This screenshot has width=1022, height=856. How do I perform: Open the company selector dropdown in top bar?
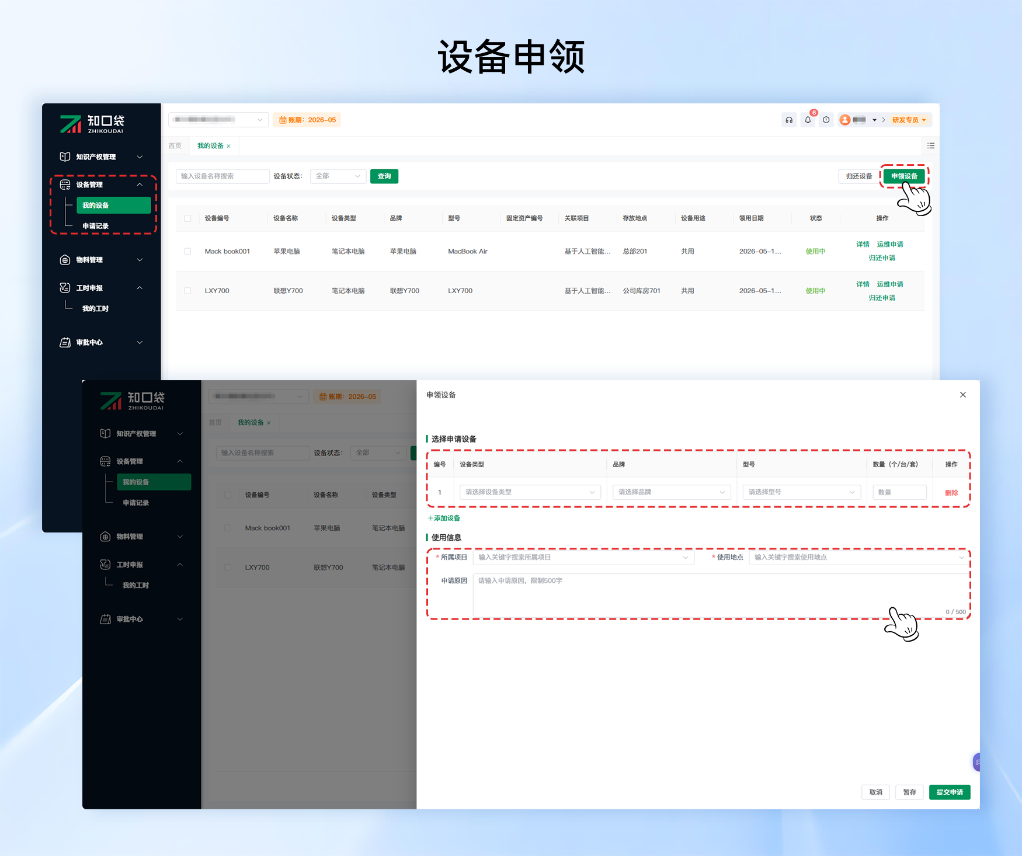click(x=218, y=120)
